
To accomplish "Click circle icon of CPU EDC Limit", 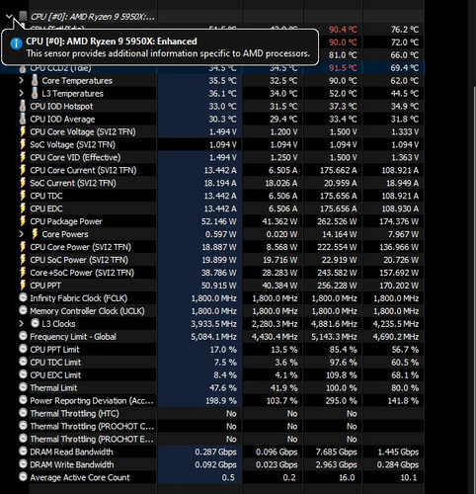I will [23, 374].
